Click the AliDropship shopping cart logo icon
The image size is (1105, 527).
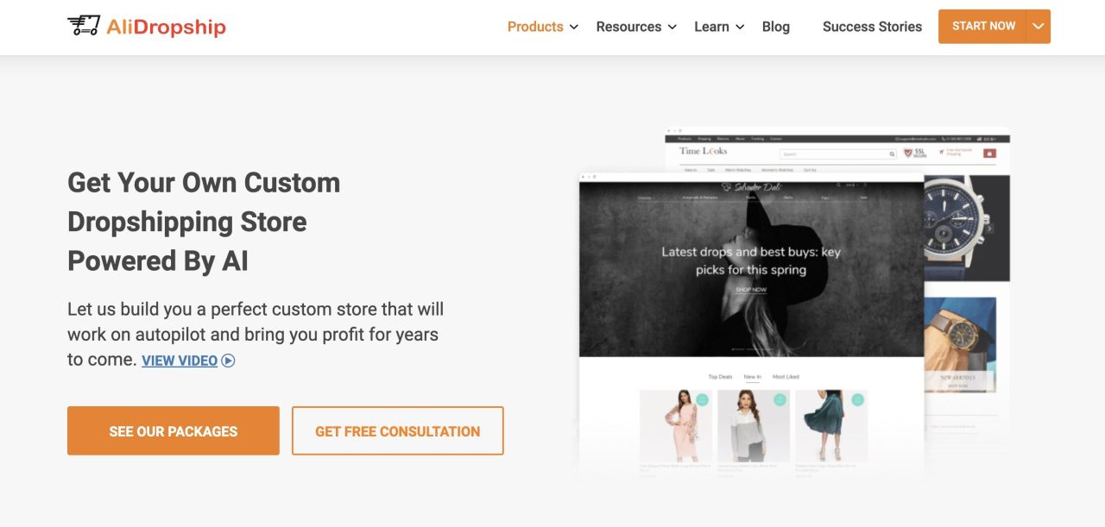coord(84,26)
